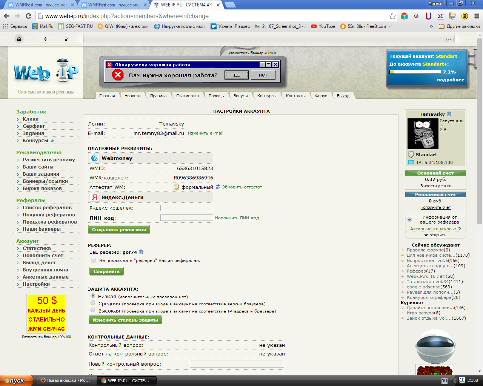Open the Mail.Ru bookmark
This screenshot has width=483, height=386.
point(43,26)
